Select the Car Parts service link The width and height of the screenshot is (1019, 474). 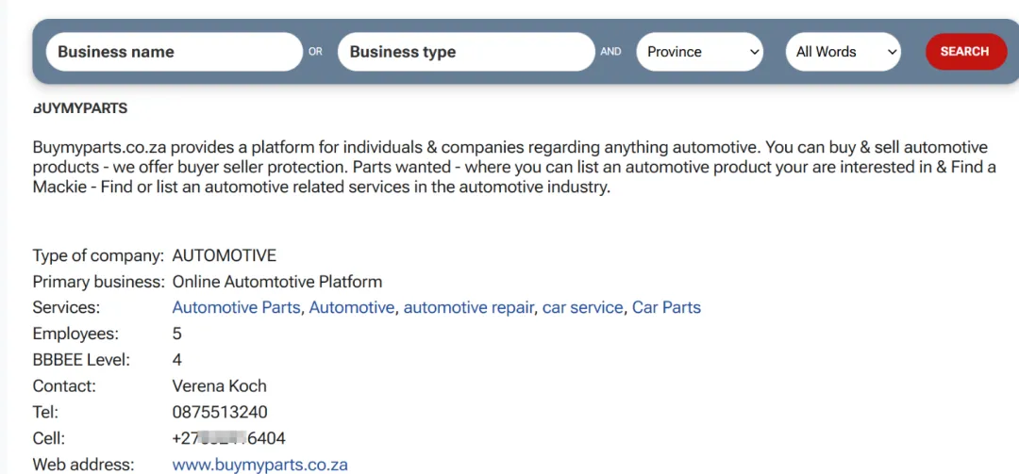tap(666, 307)
